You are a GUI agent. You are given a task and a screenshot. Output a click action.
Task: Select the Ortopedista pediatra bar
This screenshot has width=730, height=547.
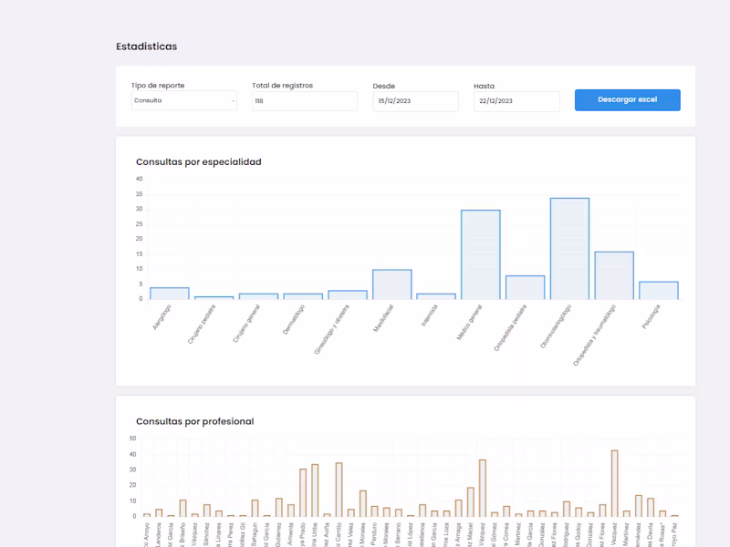click(525, 287)
